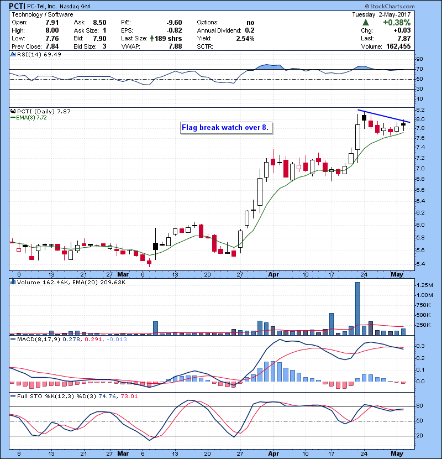Click the tallest volume bar near 1.25M
Image resolution: width=442 pixels, height=459 pixels.
pos(357,309)
